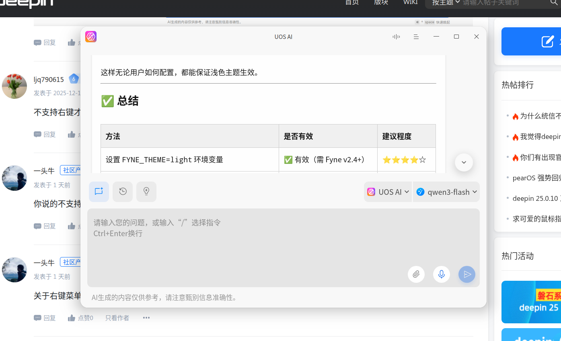This screenshot has height=341, width=561.
Task: Open hot post deepin 25.0.10
Action: (537, 198)
